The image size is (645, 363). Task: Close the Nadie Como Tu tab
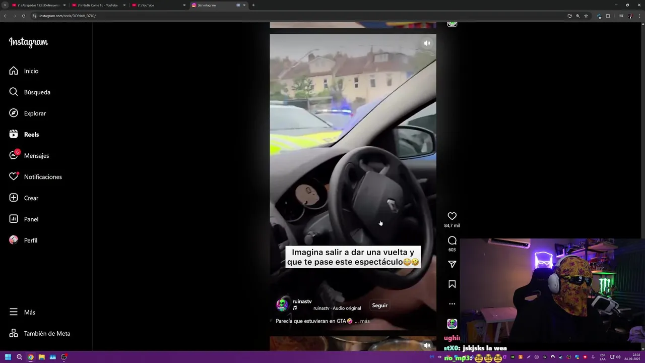coord(124,5)
